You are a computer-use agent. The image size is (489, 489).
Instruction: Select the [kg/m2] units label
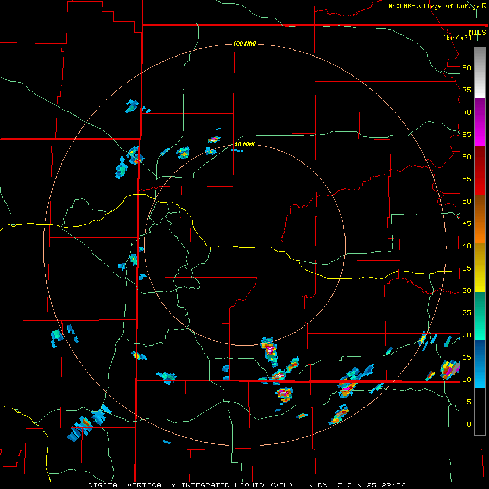(x=457, y=38)
